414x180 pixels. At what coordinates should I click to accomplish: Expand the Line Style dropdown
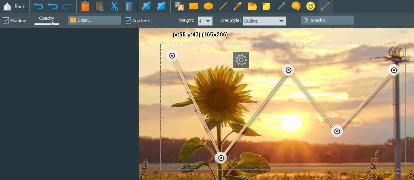coord(264,21)
